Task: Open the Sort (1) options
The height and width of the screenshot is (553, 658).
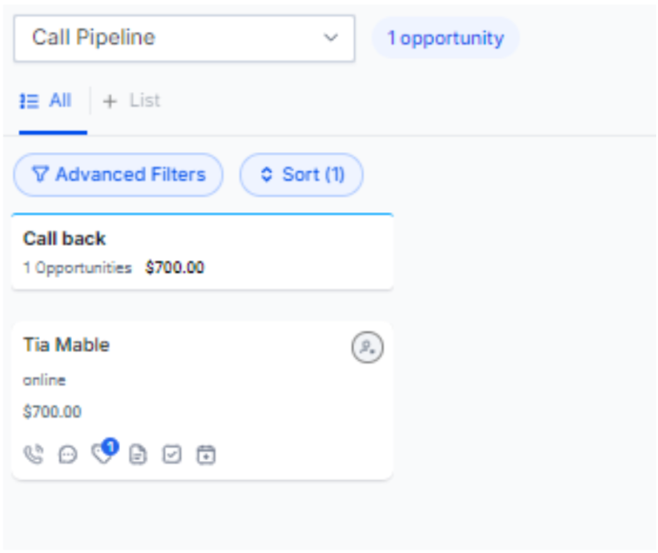Action: pyautogui.click(x=301, y=175)
